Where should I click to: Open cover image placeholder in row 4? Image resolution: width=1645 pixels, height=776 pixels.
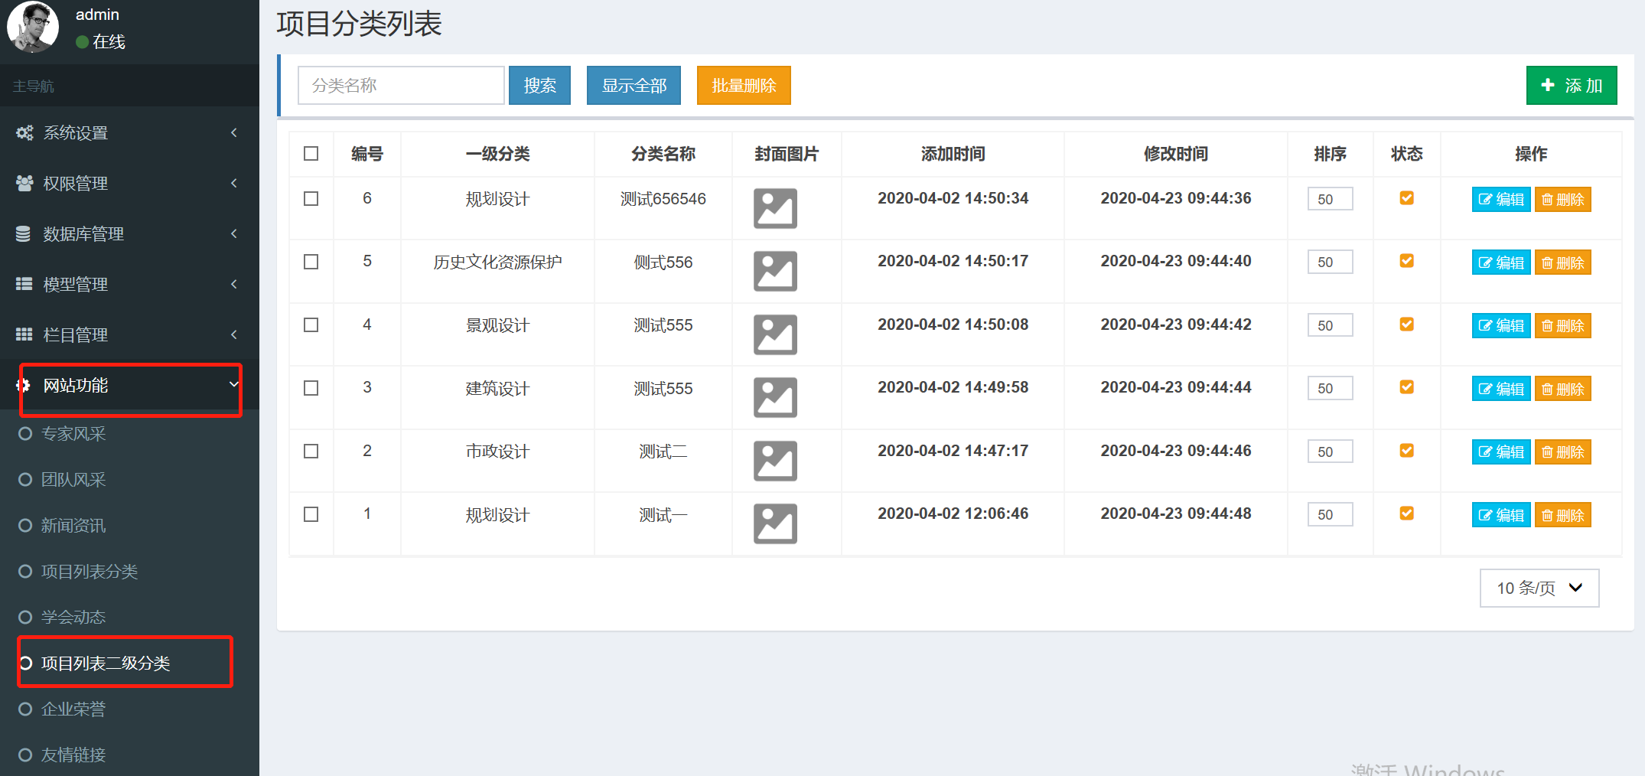click(775, 334)
